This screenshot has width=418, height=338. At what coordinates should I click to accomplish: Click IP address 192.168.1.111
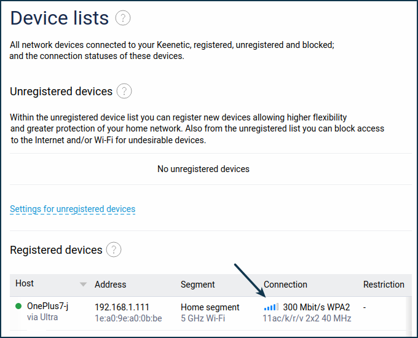pyautogui.click(x=122, y=307)
